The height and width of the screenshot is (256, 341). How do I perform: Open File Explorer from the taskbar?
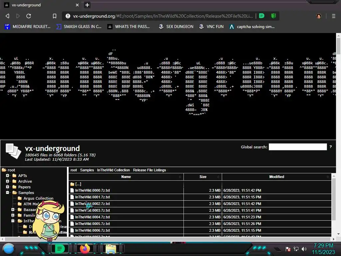coord(111,249)
